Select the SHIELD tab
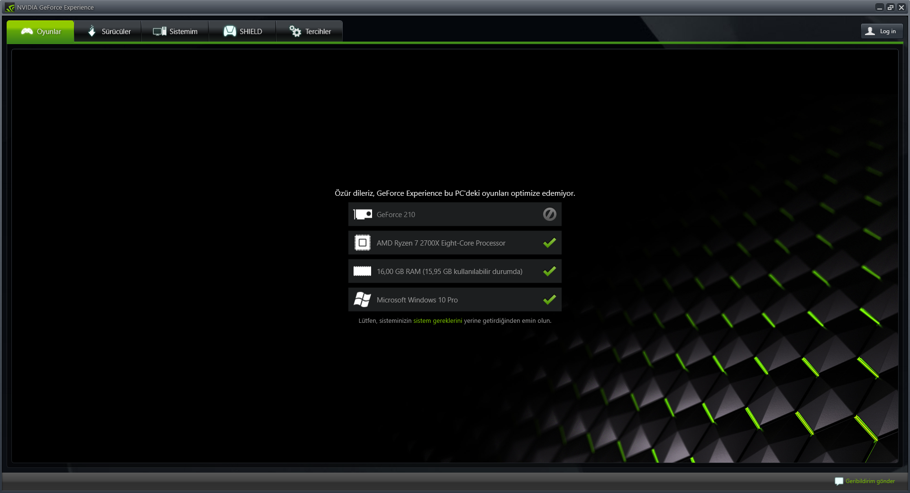 (242, 31)
